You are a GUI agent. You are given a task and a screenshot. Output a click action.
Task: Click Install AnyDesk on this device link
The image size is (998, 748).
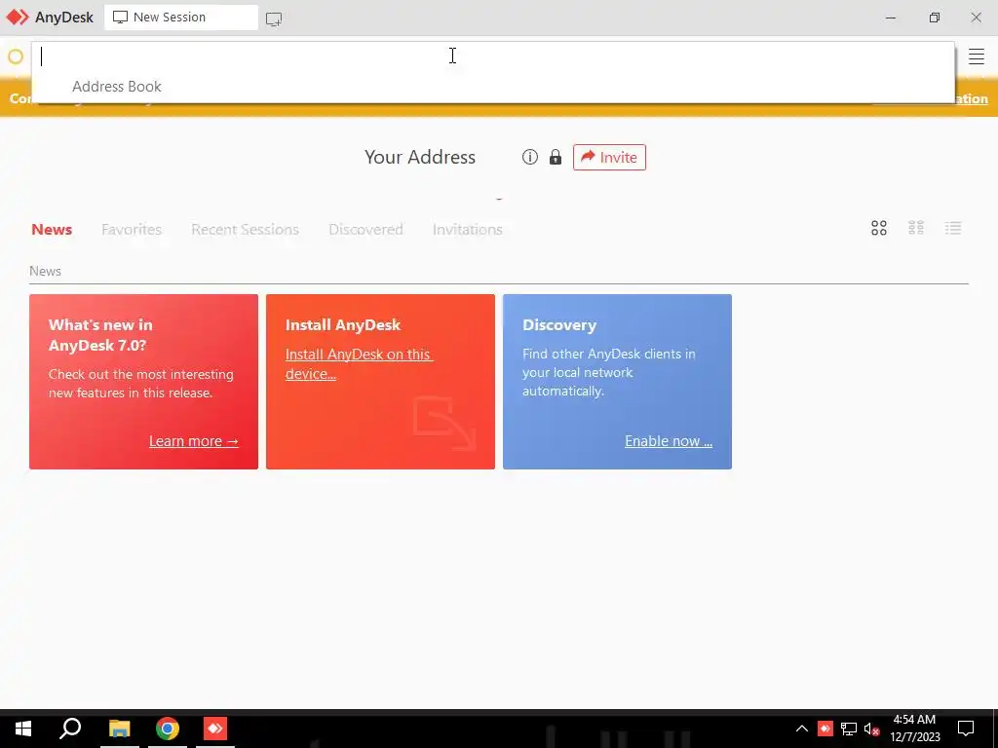tap(359, 364)
